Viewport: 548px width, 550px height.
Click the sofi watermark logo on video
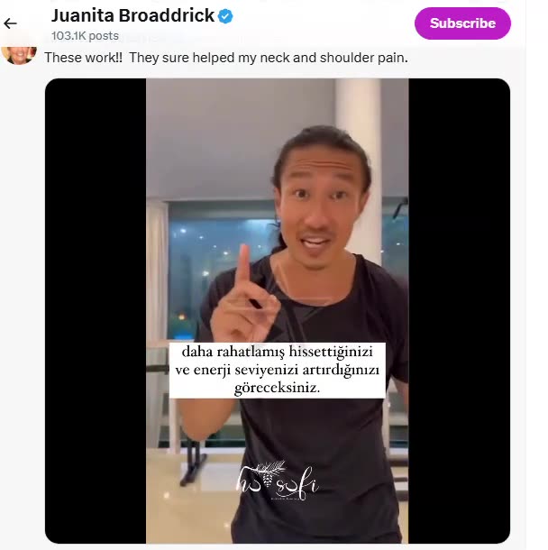click(278, 481)
